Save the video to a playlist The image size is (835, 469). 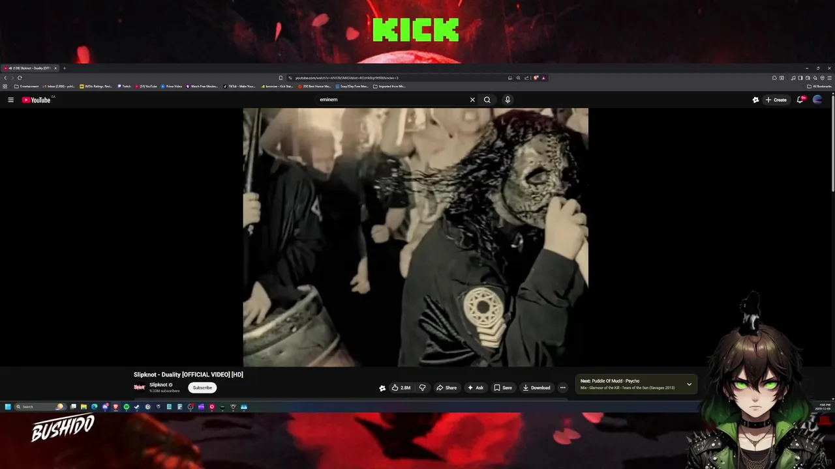(503, 388)
